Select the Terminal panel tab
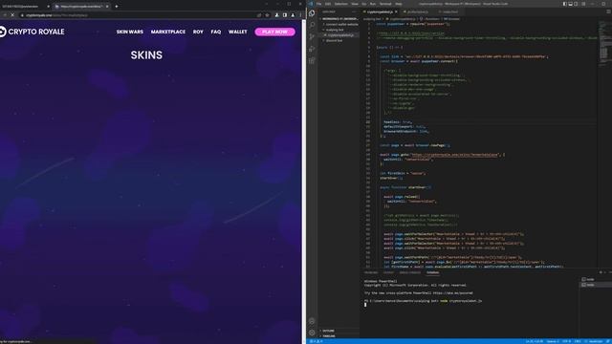Screen dimensions: 612x344 [432, 272]
